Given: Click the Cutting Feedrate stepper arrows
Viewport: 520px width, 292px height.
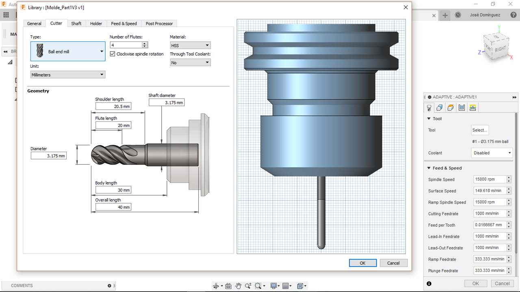Looking at the screenshot, I should click(x=509, y=213).
